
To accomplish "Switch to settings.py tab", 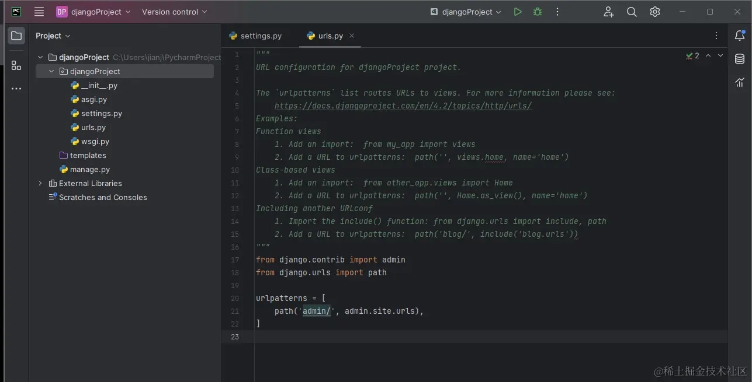I will pyautogui.click(x=255, y=36).
